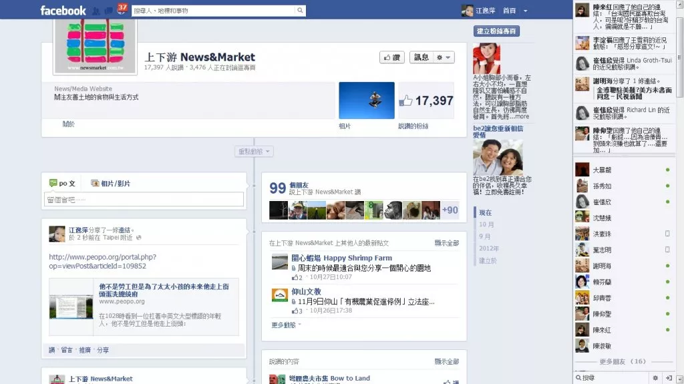Click the search magnifier button

300,11
